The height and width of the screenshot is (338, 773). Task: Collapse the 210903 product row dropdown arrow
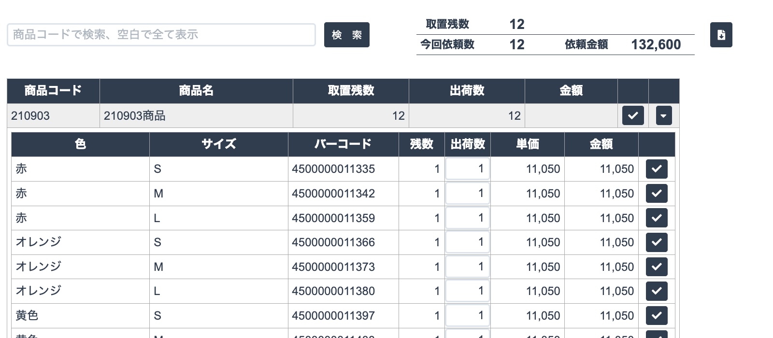click(664, 116)
